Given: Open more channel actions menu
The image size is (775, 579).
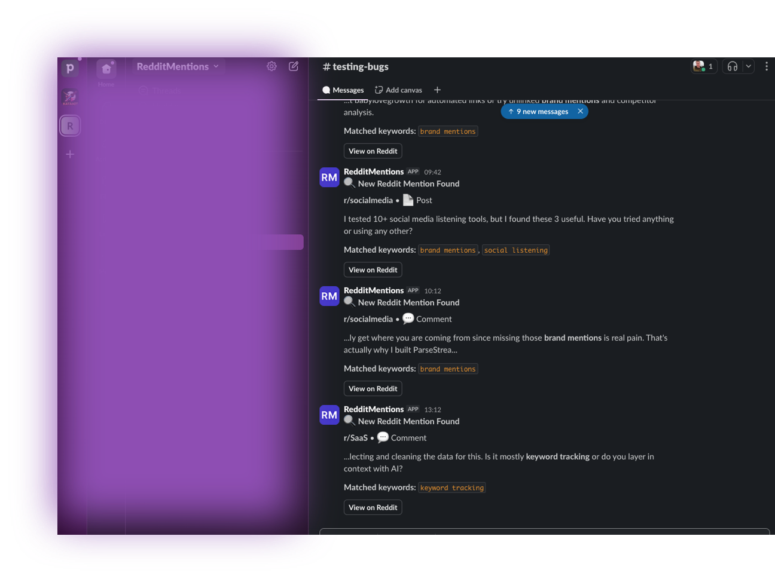Looking at the screenshot, I should tap(767, 66).
